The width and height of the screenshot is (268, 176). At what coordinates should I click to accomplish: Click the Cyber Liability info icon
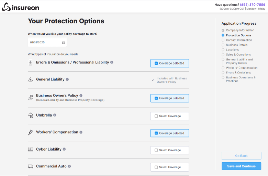tap(64, 149)
